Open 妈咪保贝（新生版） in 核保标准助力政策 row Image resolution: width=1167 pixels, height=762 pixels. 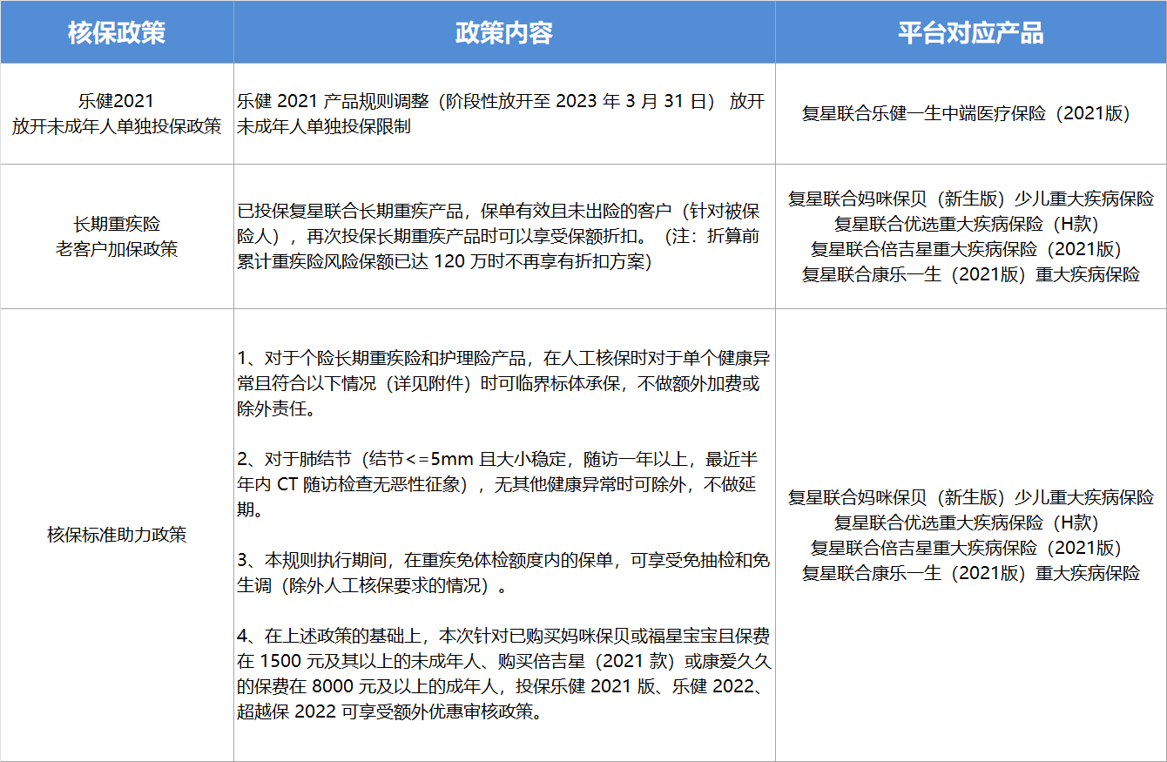point(970,497)
